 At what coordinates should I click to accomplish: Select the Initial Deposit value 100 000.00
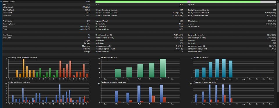click(86, 7)
